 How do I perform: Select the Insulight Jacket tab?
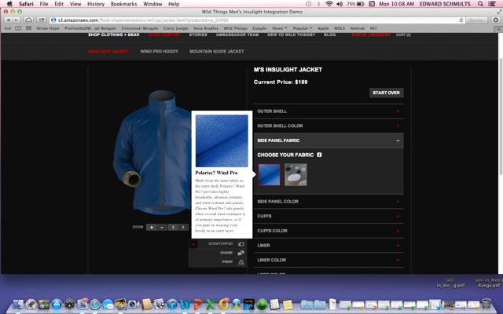point(108,51)
